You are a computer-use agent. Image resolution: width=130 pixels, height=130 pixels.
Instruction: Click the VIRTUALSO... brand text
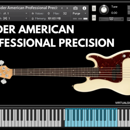123,103
